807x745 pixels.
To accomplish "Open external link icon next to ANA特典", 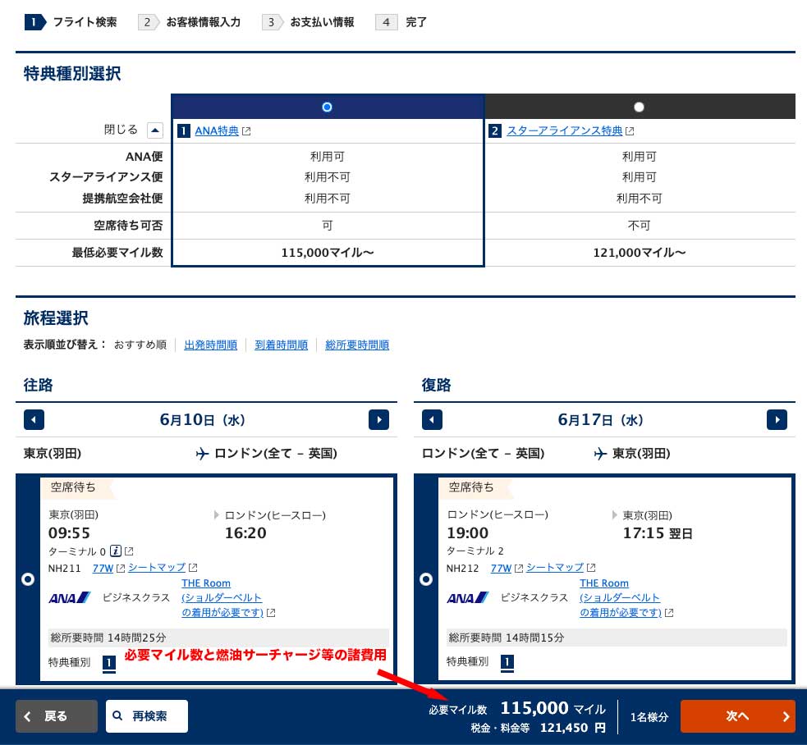I will [x=246, y=131].
